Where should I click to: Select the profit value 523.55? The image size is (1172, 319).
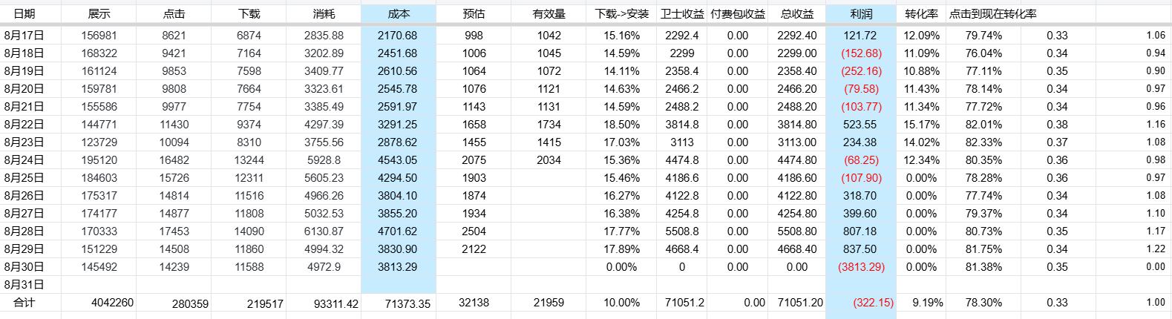point(860,124)
